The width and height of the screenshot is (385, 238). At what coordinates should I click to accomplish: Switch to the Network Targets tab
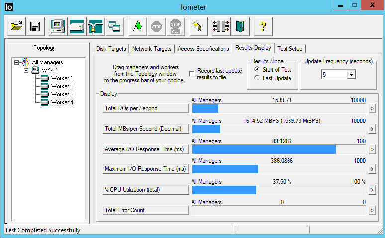point(152,49)
